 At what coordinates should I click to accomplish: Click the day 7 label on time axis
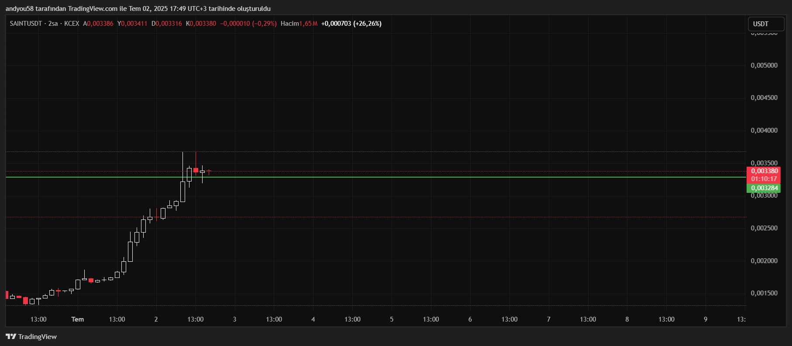[549, 319]
